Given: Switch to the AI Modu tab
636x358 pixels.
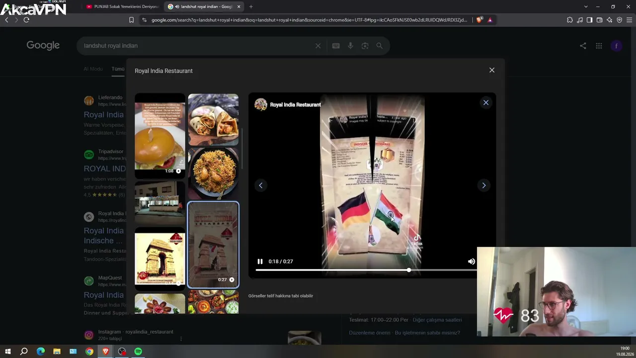Looking at the screenshot, I should click(x=93, y=69).
